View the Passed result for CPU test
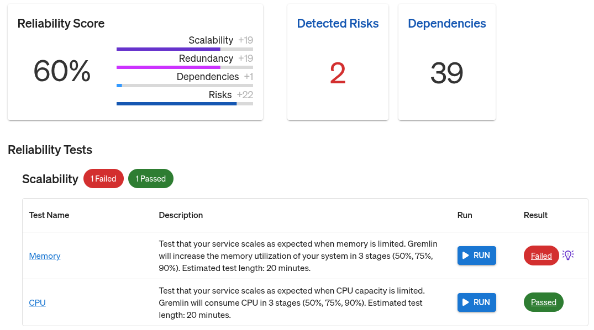The image size is (594, 330). pyautogui.click(x=544, y=302)
